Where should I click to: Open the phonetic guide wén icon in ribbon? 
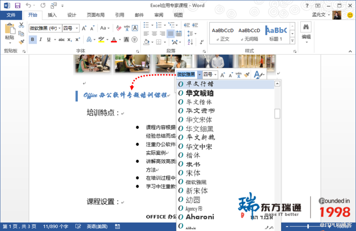127,28
